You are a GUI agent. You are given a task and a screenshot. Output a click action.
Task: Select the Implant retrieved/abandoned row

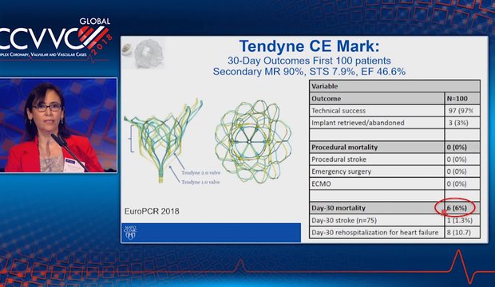pyautogui.click(x=394, y=123)
